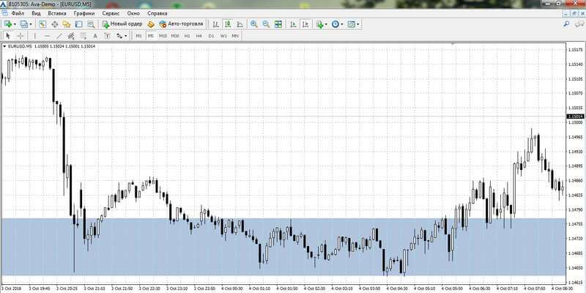Select the Fibonacci retracement tool
This screenshot has height=293, width=586.
83,36
